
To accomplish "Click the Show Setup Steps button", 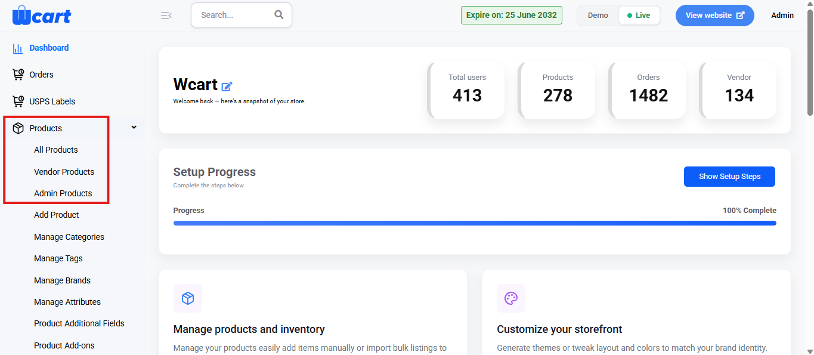I will [x=729, y=177].
